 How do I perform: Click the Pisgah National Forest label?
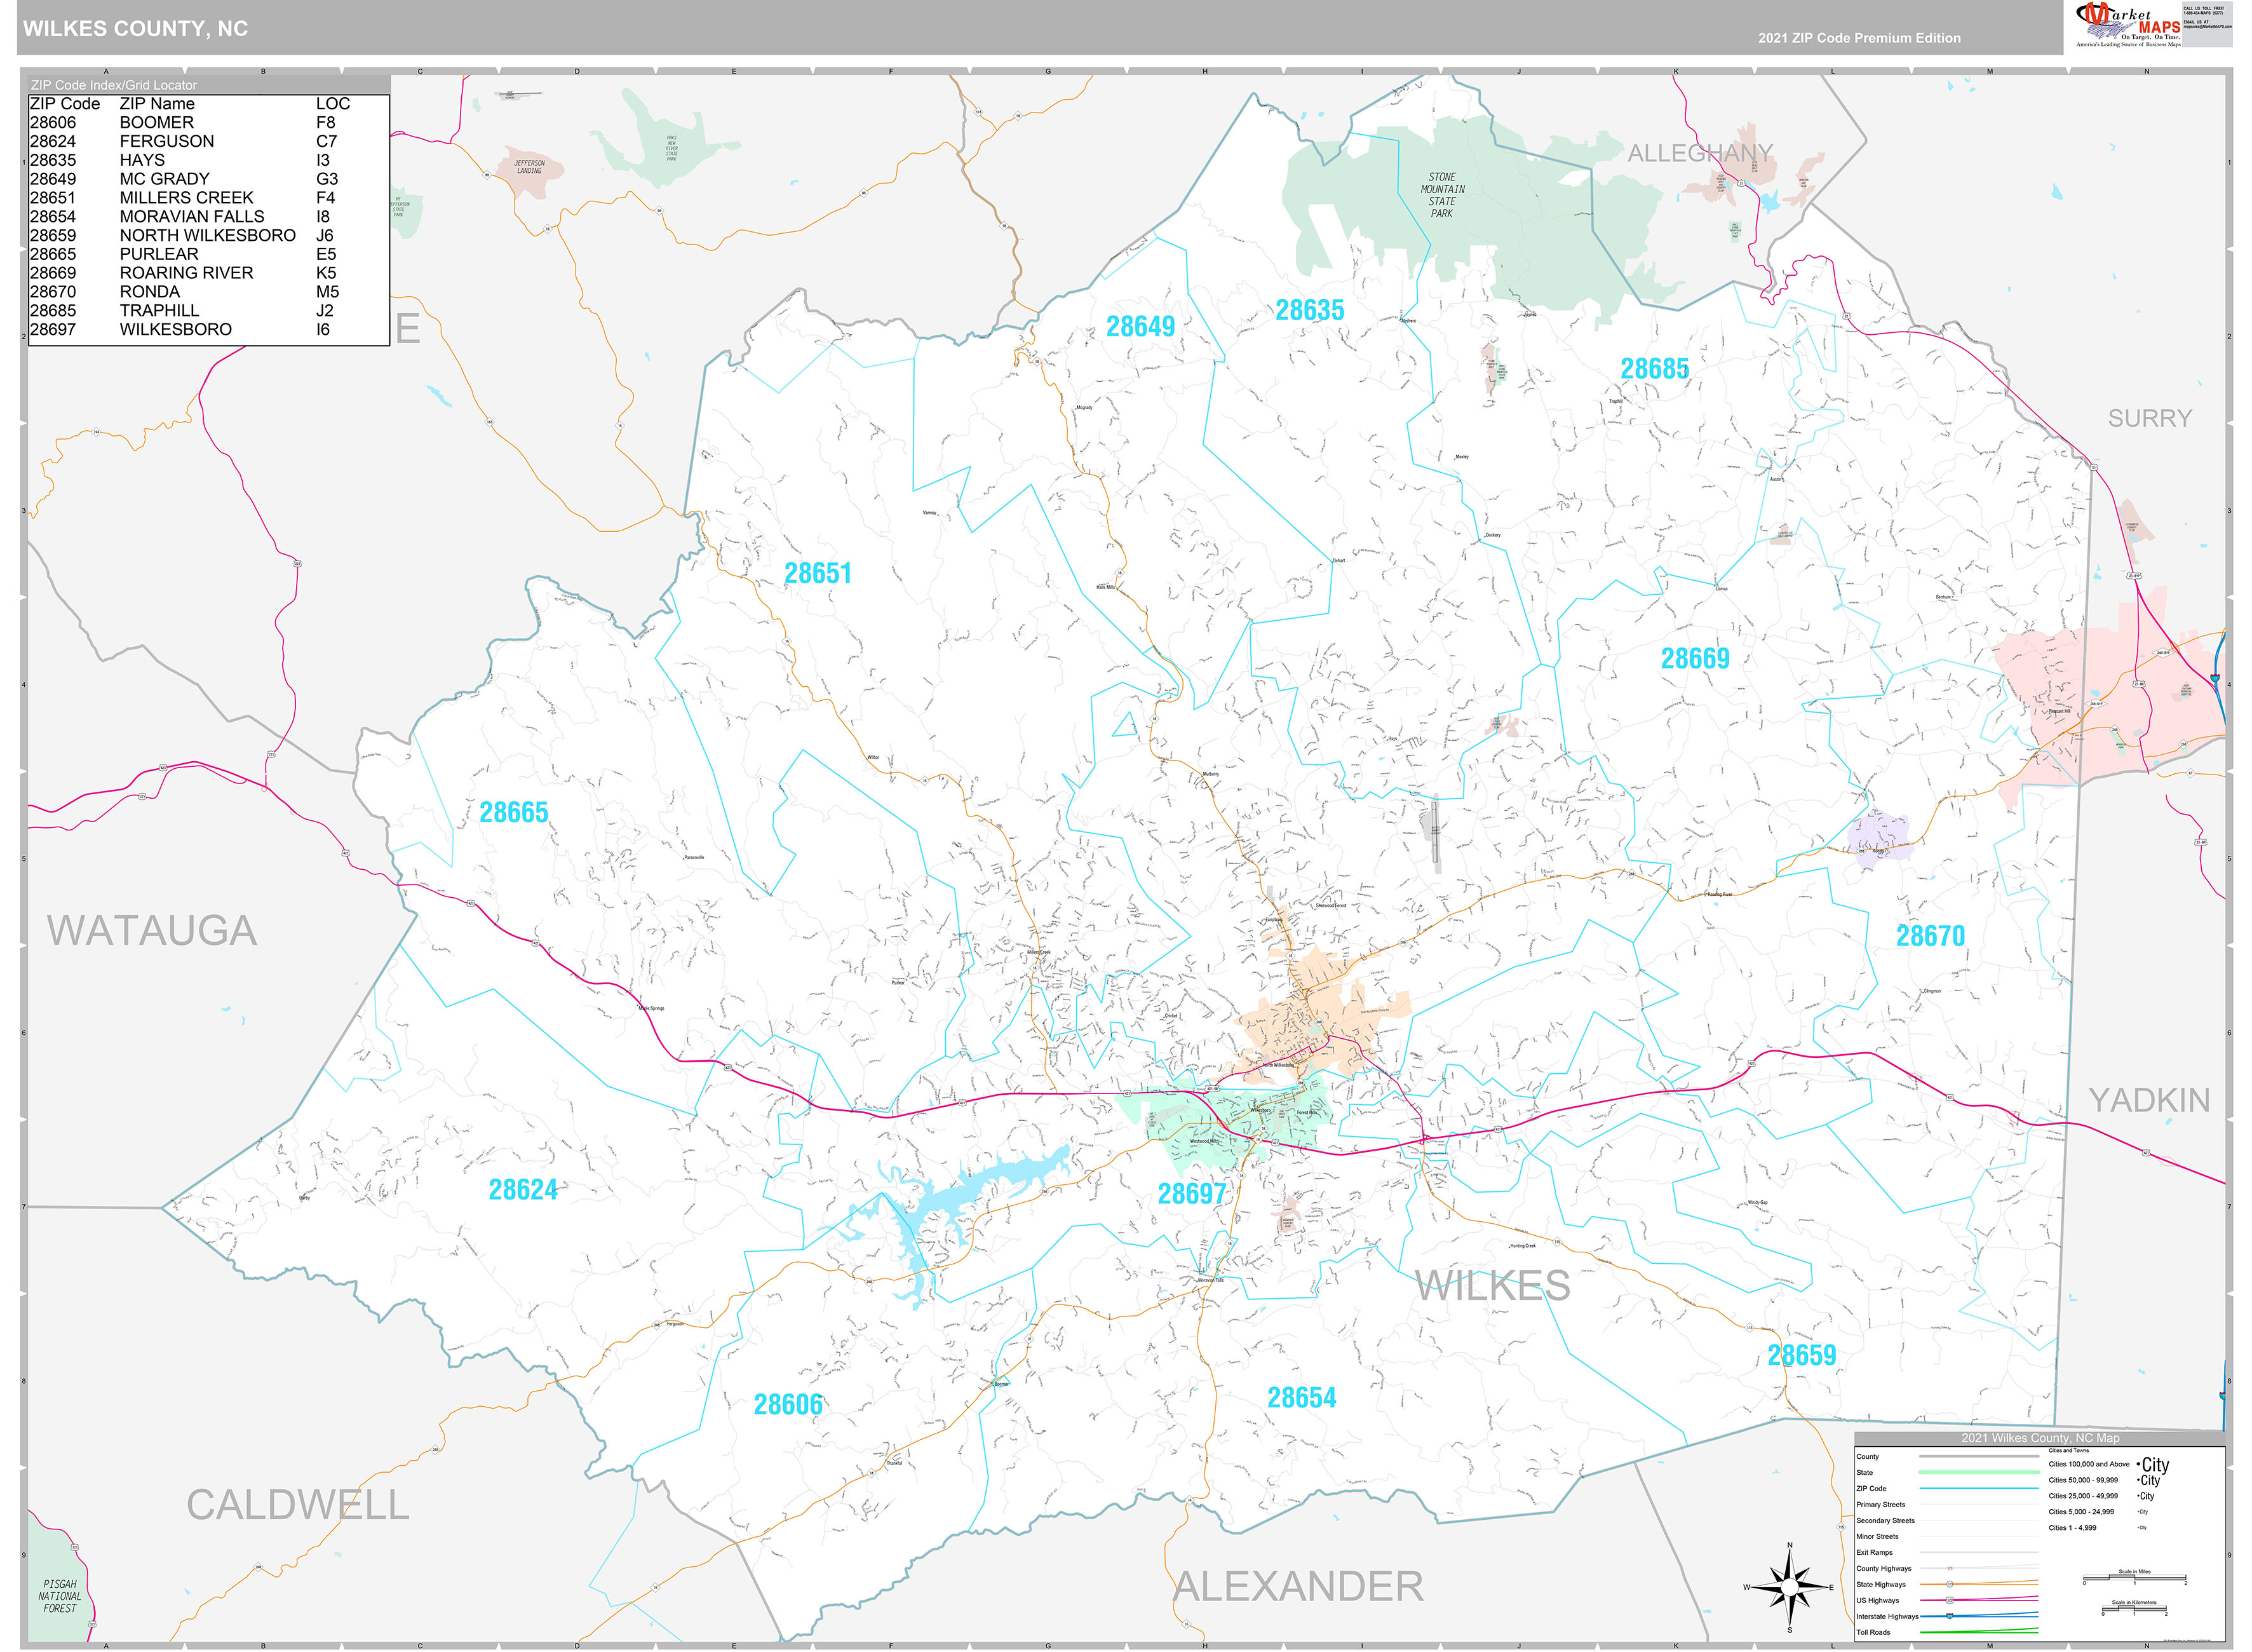click(x=60, y=1596)
